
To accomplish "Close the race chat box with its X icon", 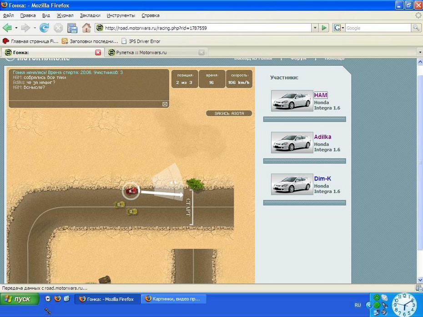I will pyautogui.click(x=165, y=104).
